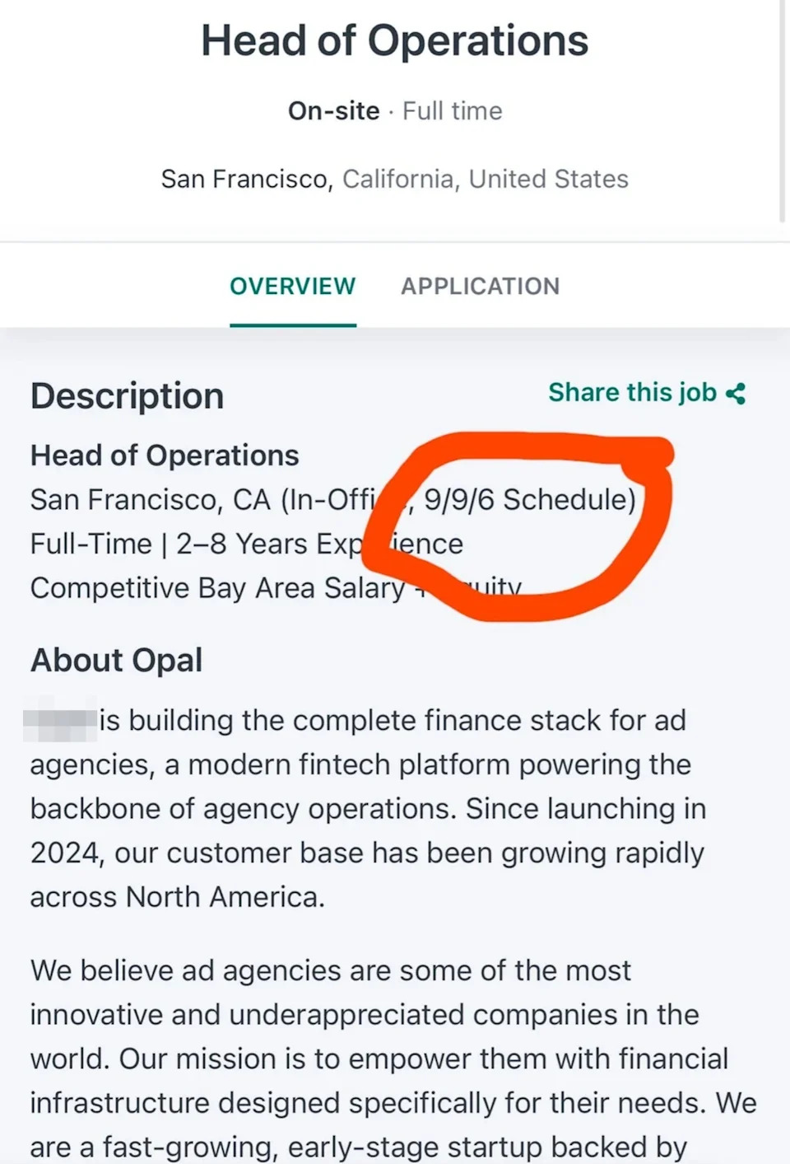The width and height of the screenshot is (790, 1164).
Task: Click the bold Head of Operations subheading
Action: click(x=165, y=456)
